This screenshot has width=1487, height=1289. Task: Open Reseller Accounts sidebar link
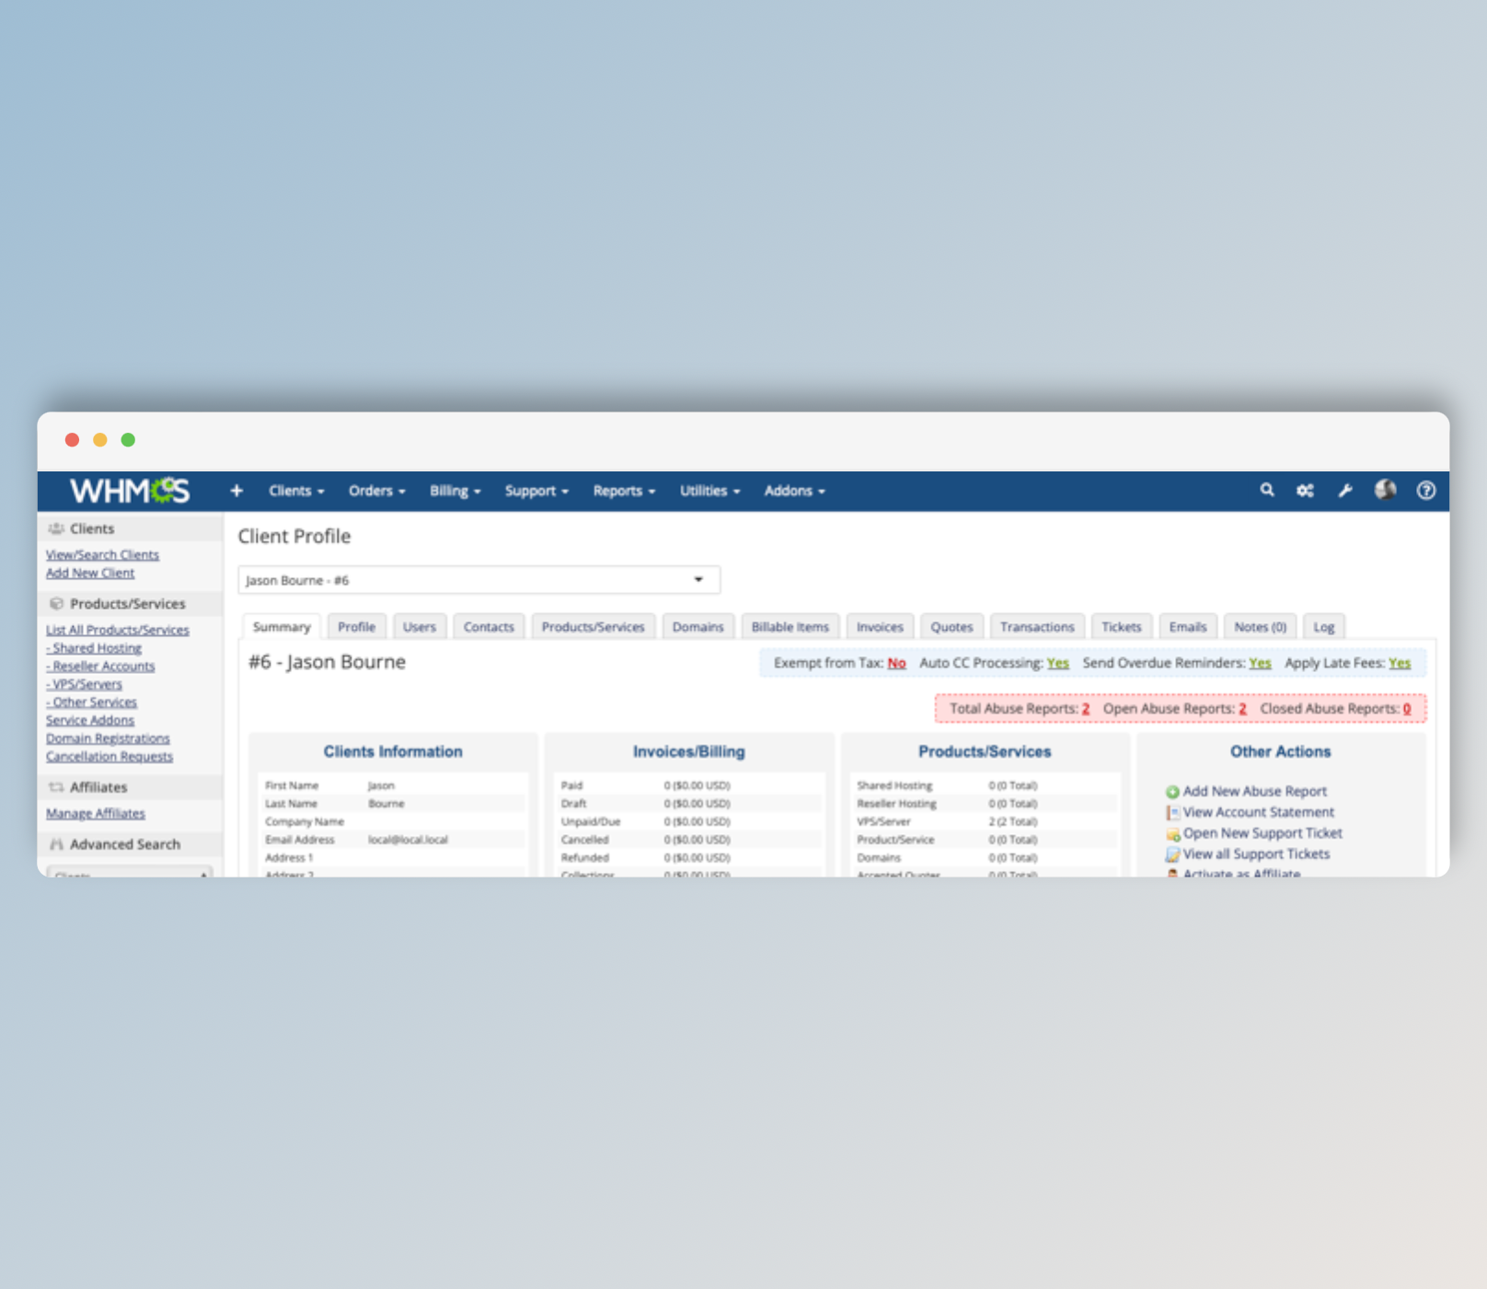(100, 667)
